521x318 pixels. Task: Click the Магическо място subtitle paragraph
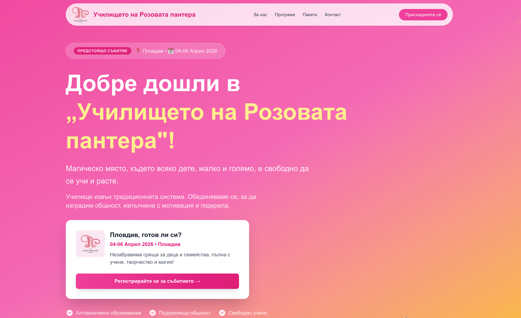[x=187, y=175]
